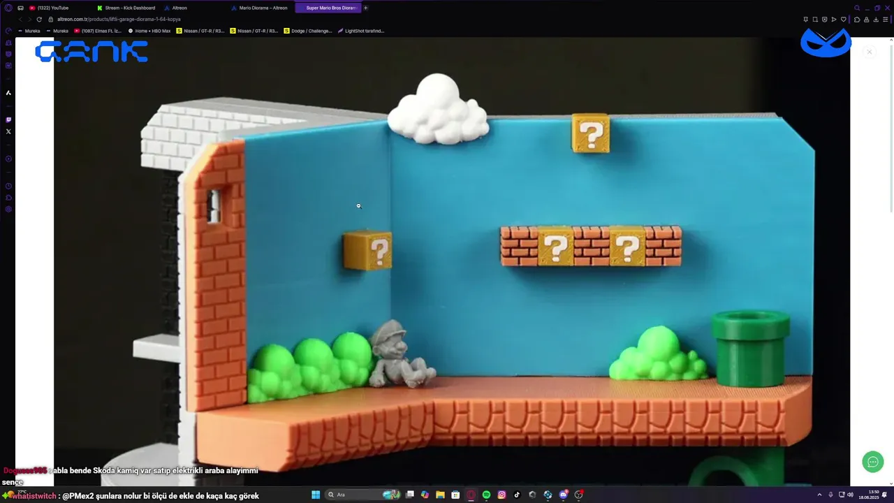Close the image lightbox with the X
Image resolution: width=894 pixels, height=503 pixels.
870,52
